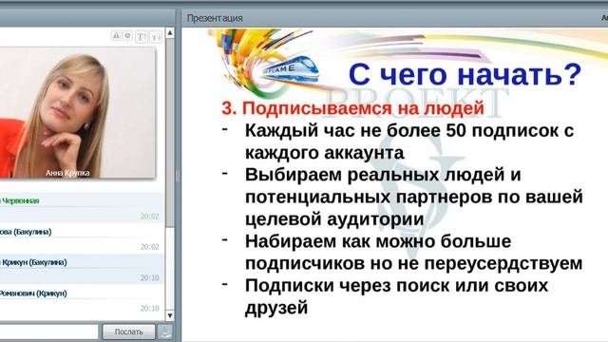
Task: Focus the chat message input field
Action: 49,332
